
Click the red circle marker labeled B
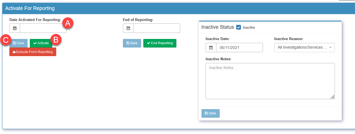56,40
